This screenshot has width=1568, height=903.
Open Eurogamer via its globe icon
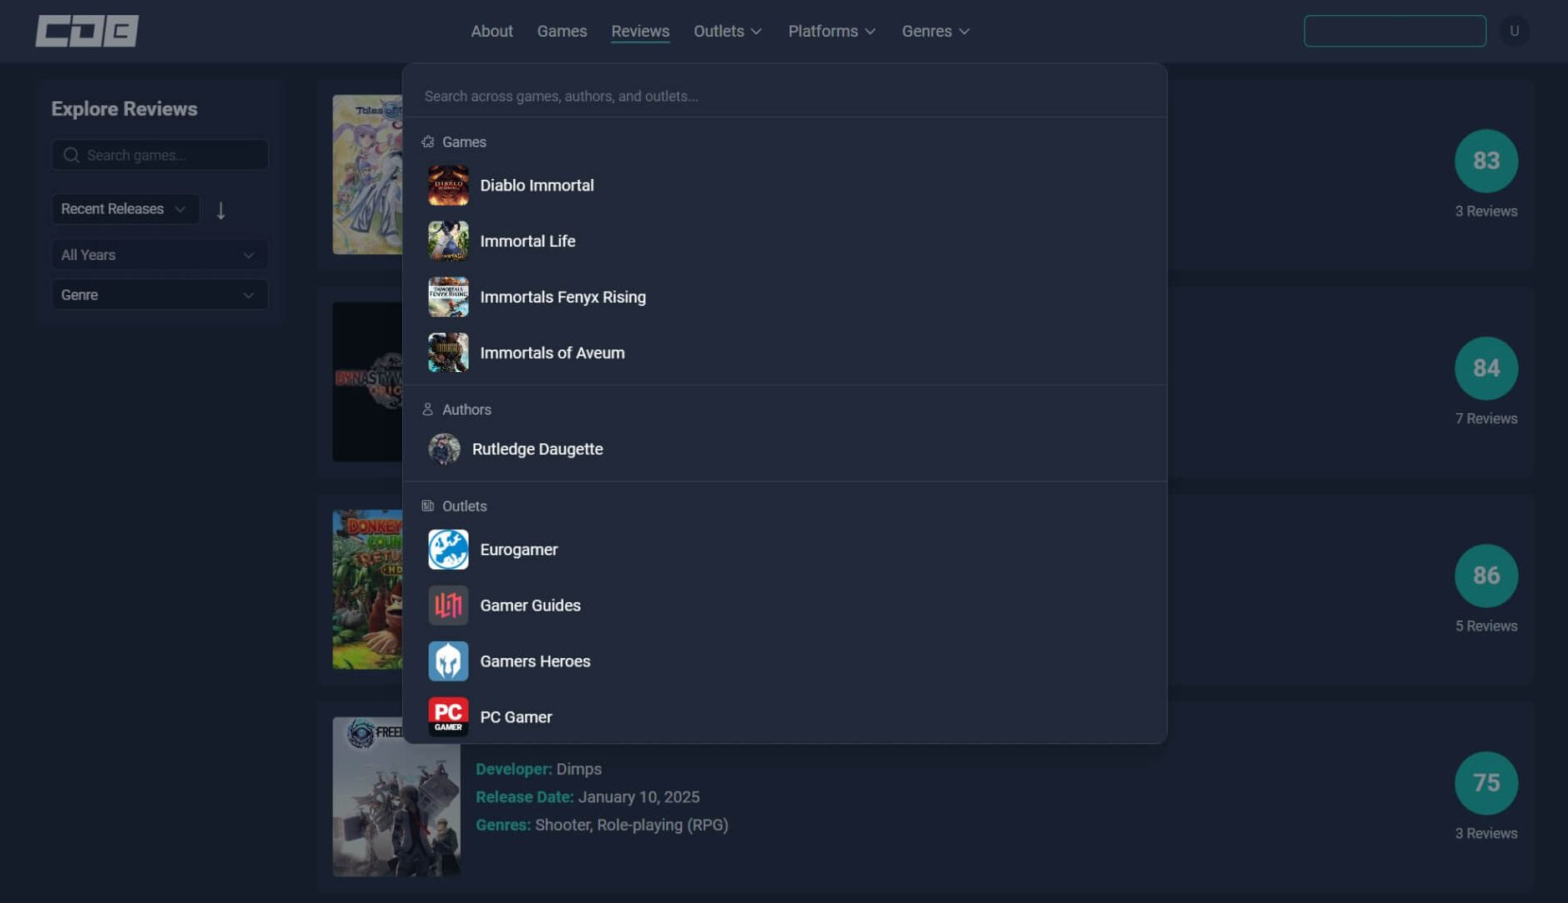[448, 549]
